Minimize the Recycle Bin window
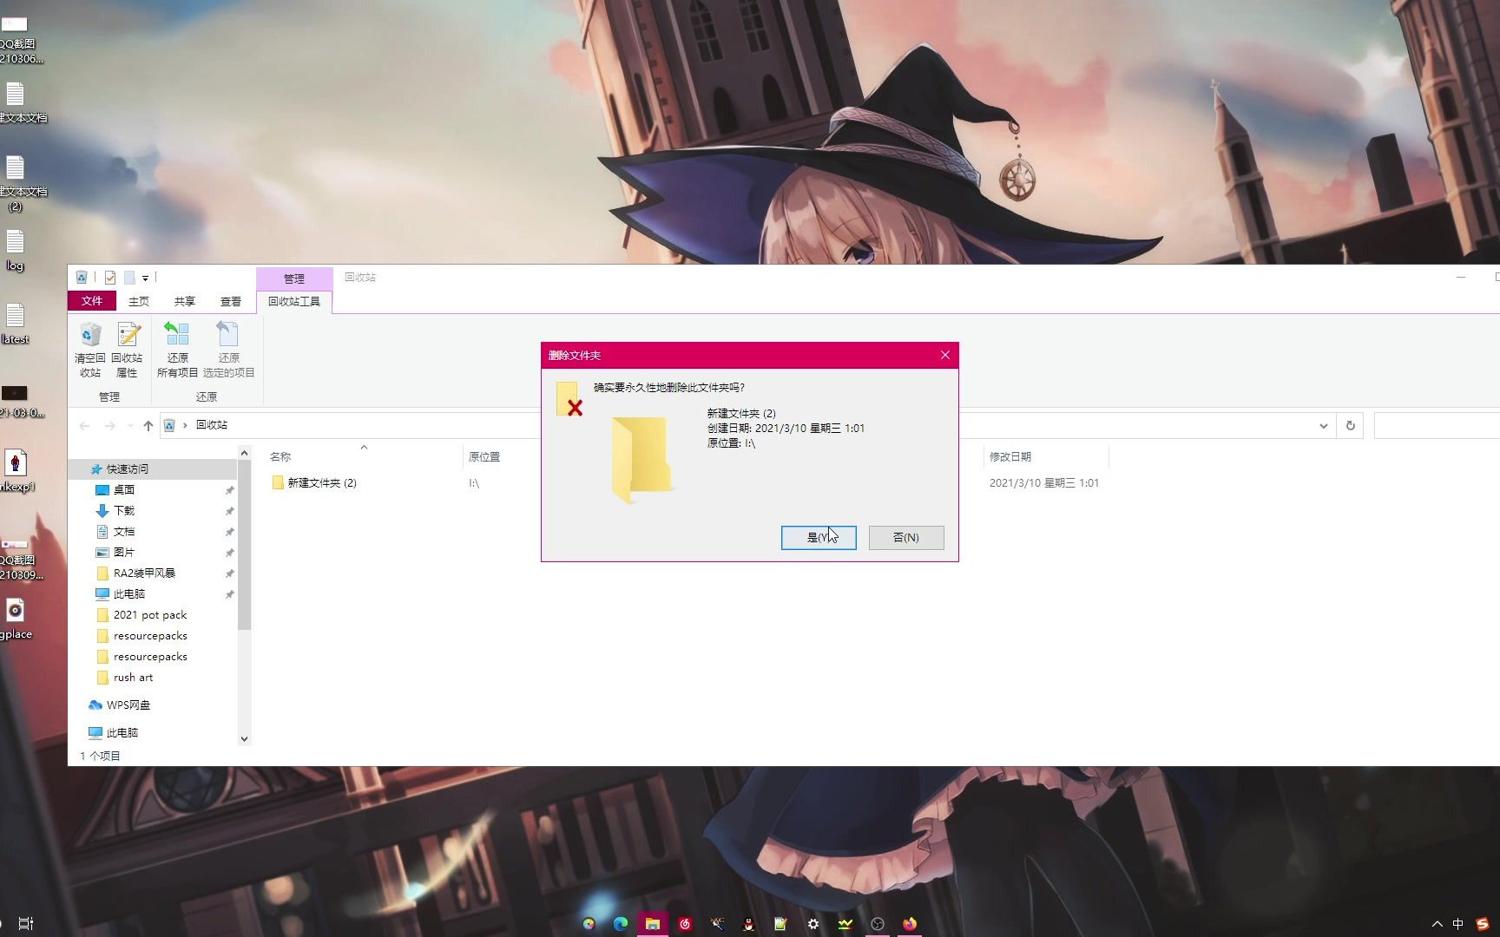The height and width of the screenshot is (937, 1500). 1461,278
